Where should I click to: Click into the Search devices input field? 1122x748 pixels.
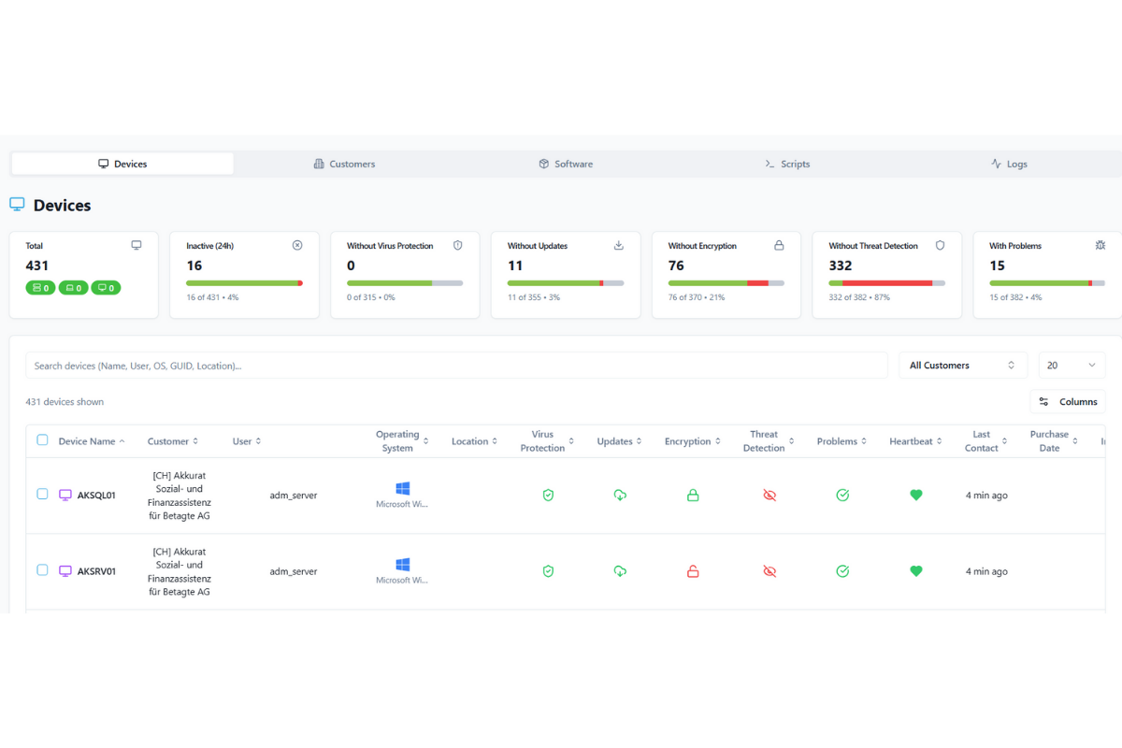456,366
